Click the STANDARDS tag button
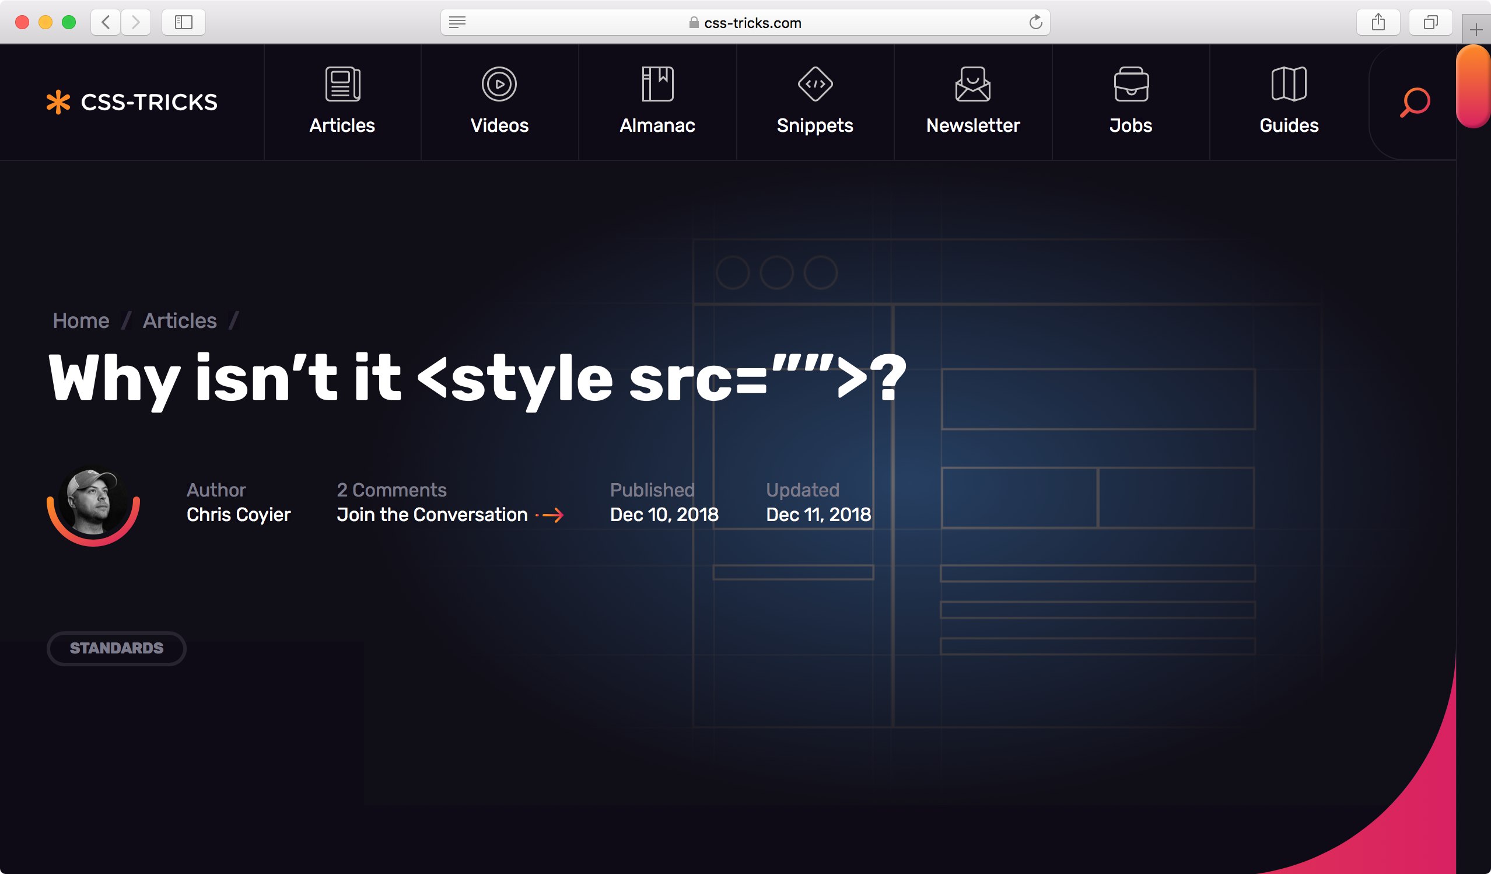Screen dimensions: 1491x874 pyautogui.click(x=117, y=648)
